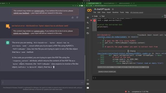This screenshot has height=93, width=166.
Task: Click red run cell button
Action: [94, 21]
